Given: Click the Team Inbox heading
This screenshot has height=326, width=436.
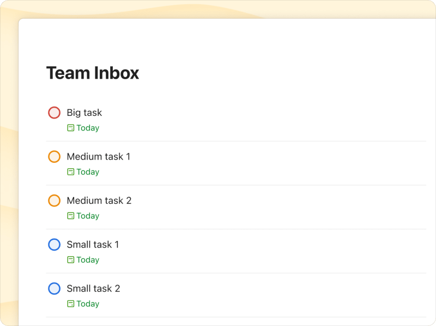Looking at the screenshot, I should click(93, 73).
